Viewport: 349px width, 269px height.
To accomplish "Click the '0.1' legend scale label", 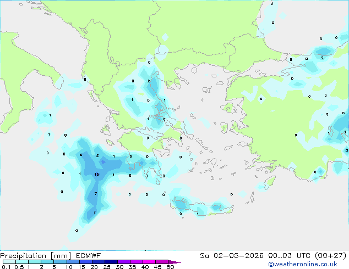I will click(x=6, y=267).
